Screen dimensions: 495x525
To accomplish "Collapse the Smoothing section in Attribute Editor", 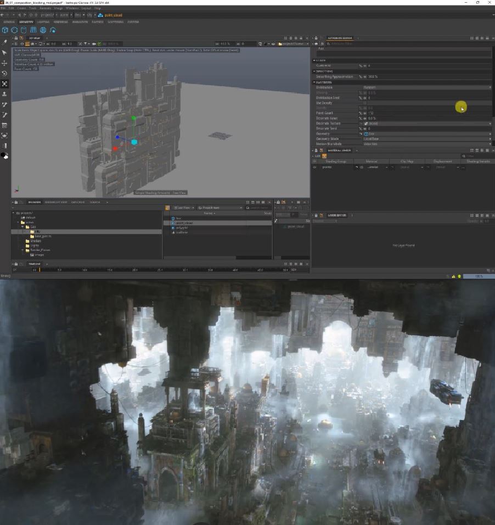I will (314, 71).
